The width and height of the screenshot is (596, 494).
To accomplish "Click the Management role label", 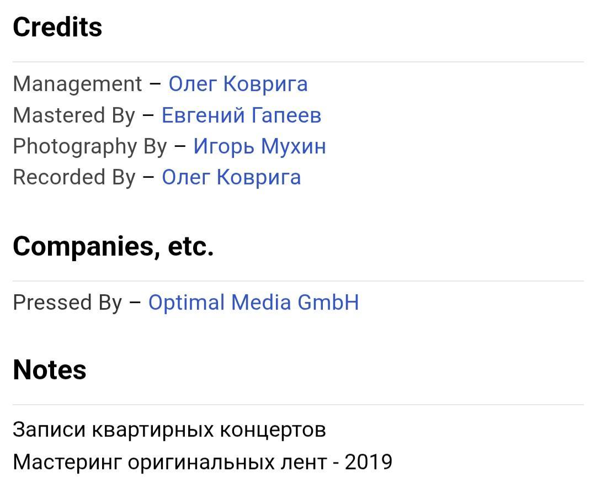I will pyautogui.click(x=77, y=84).
